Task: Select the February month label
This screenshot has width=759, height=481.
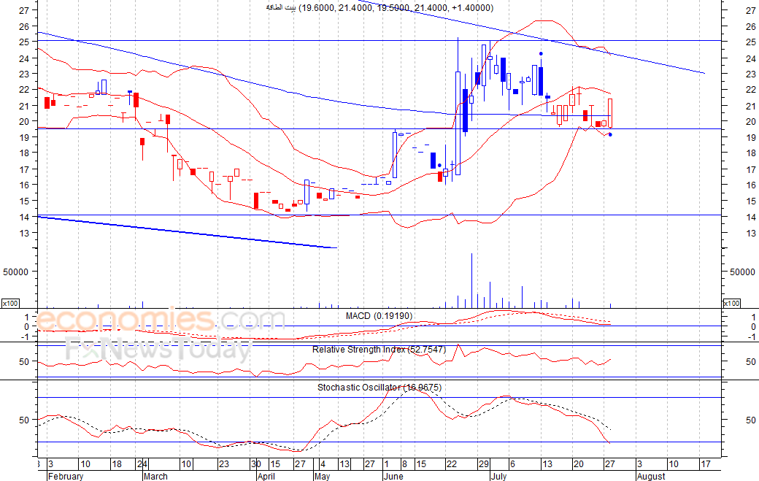Action: tap(66, 476)
